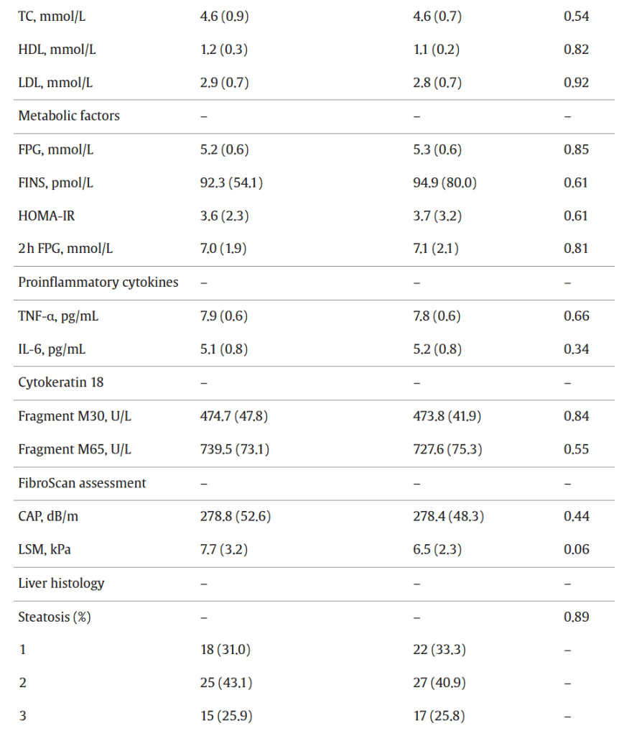This screenshot has width=637, height=736.
Task: Click the "TC, mmol/L" row label
Action: 50,16
